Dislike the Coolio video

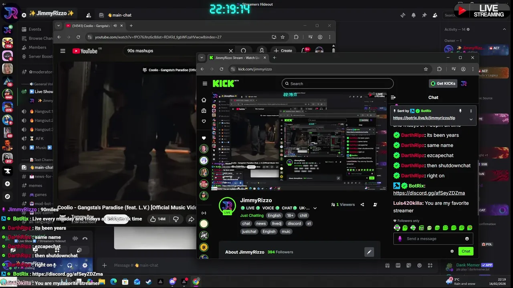click(176, 219)
